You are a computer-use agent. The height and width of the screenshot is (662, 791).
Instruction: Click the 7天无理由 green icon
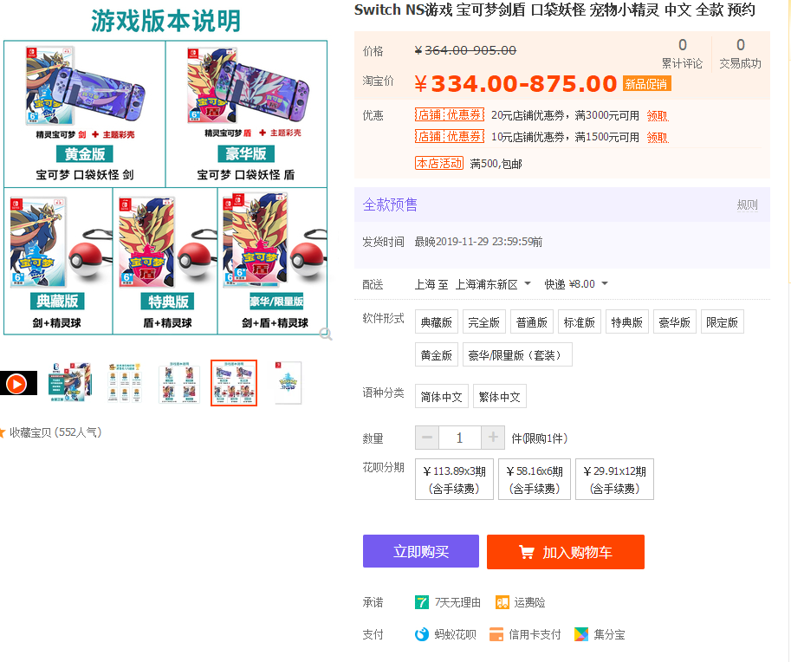[422, 602]
